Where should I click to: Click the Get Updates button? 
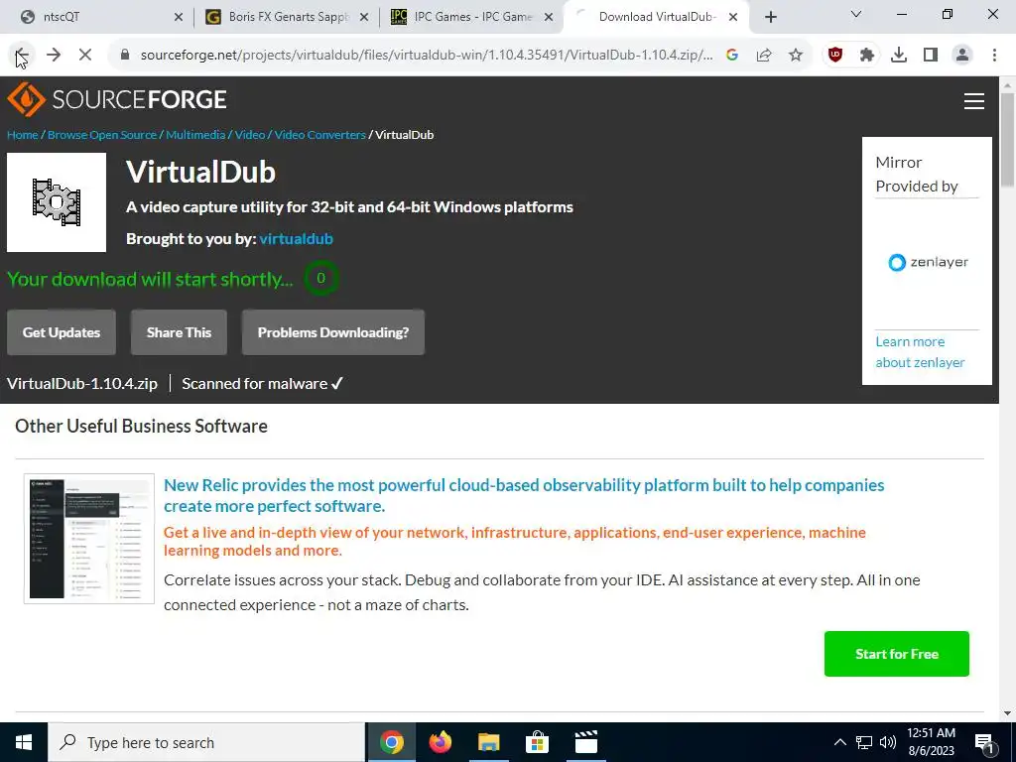pos(62,332)
